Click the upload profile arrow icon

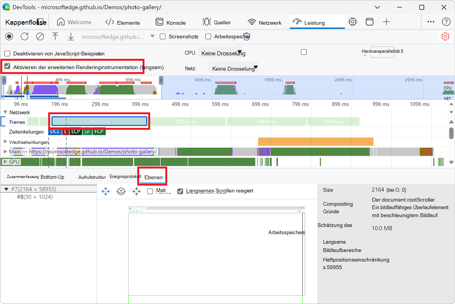point(55,36)
